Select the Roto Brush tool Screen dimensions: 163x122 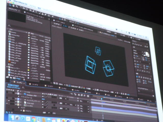coord(49,16)
